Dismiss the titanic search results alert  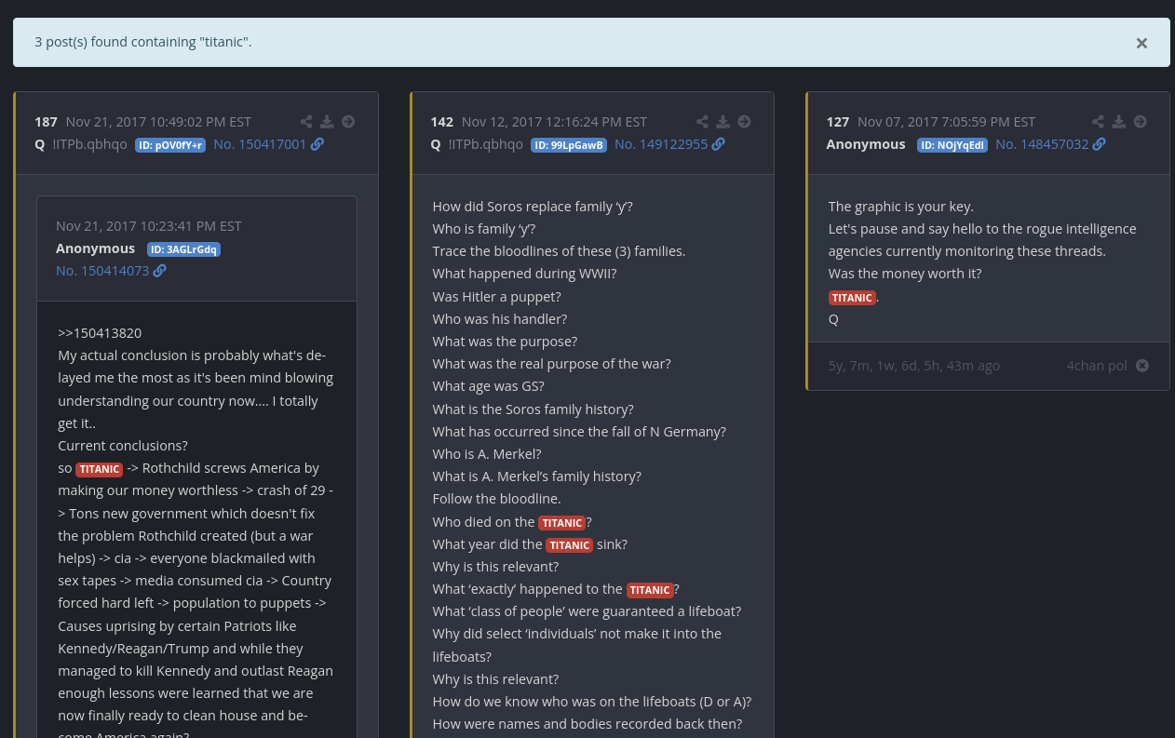point(1141,43)
